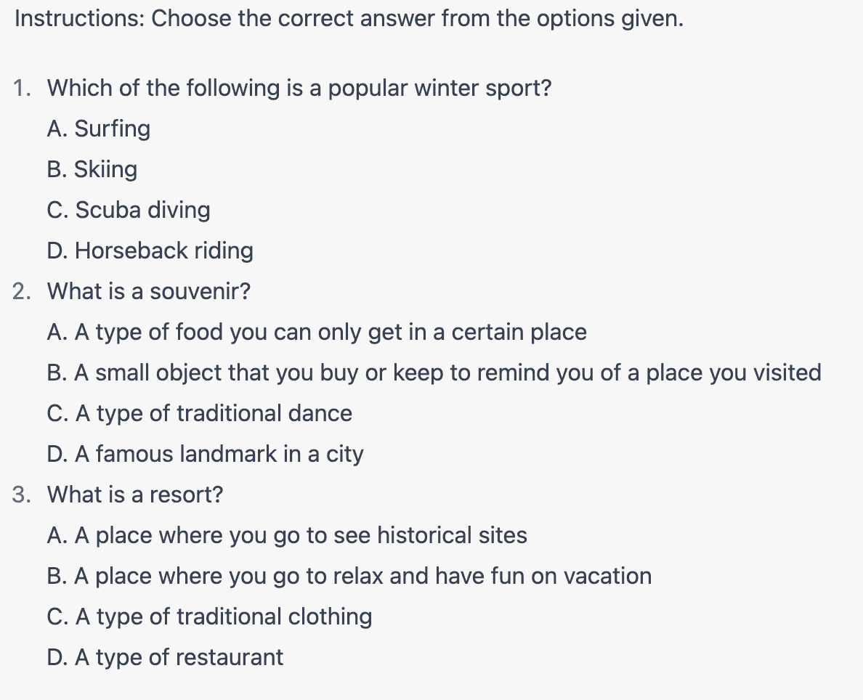The height and width of the screenshot is (700, 863).
Task: Choose answer B. Skiing
Action: pyautogui.click(x=92, y=169)
